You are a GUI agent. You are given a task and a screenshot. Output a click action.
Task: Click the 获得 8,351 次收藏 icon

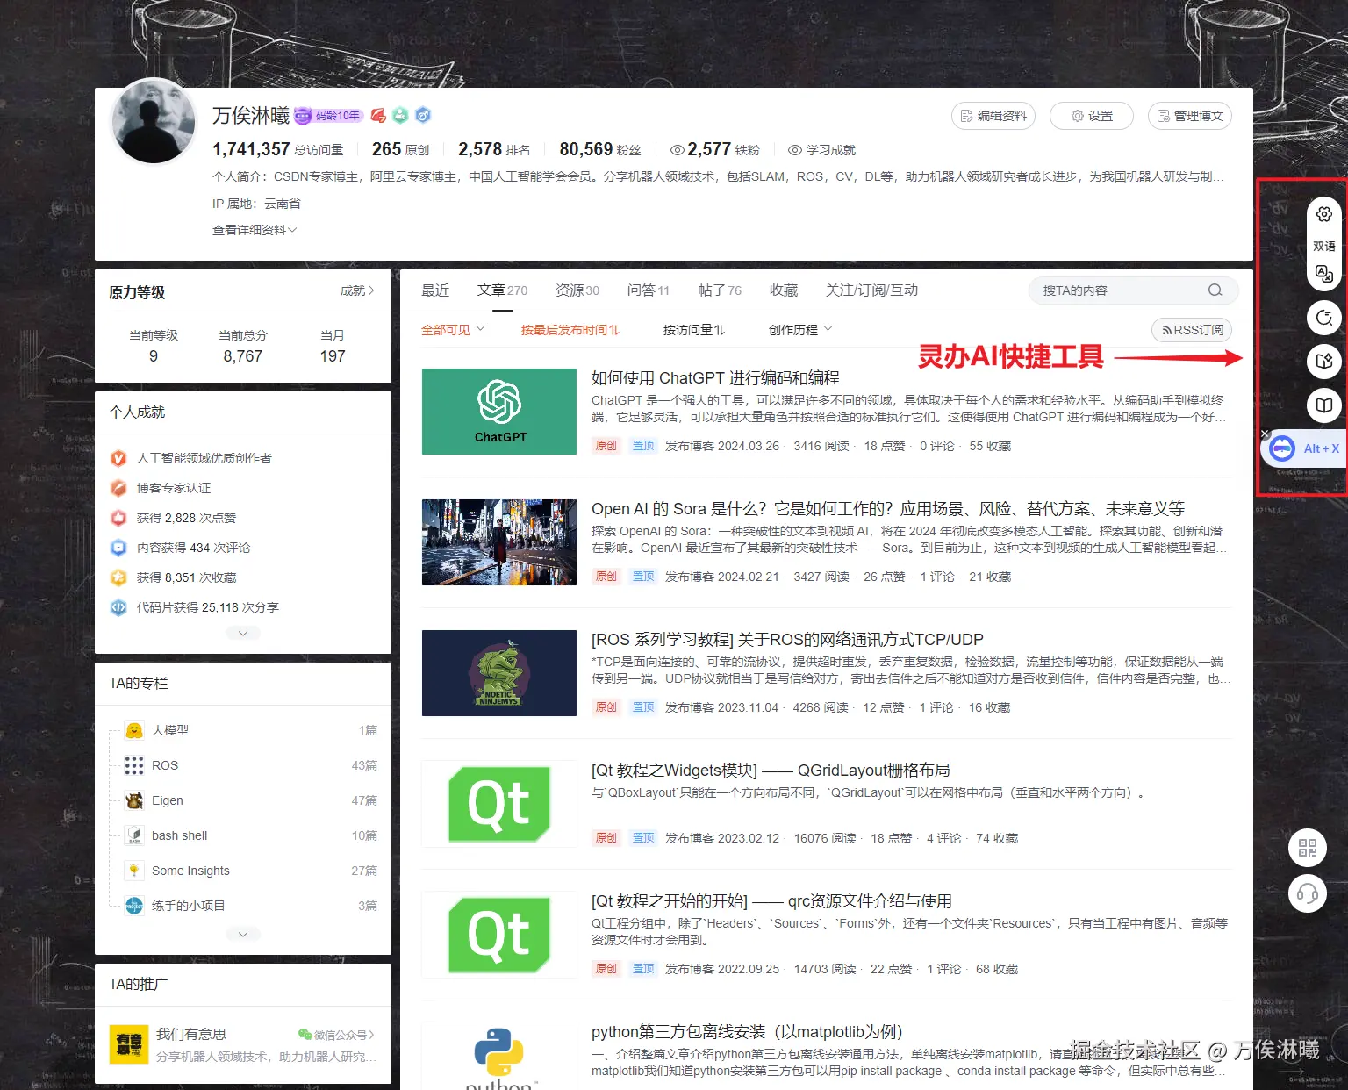point(118,577)
